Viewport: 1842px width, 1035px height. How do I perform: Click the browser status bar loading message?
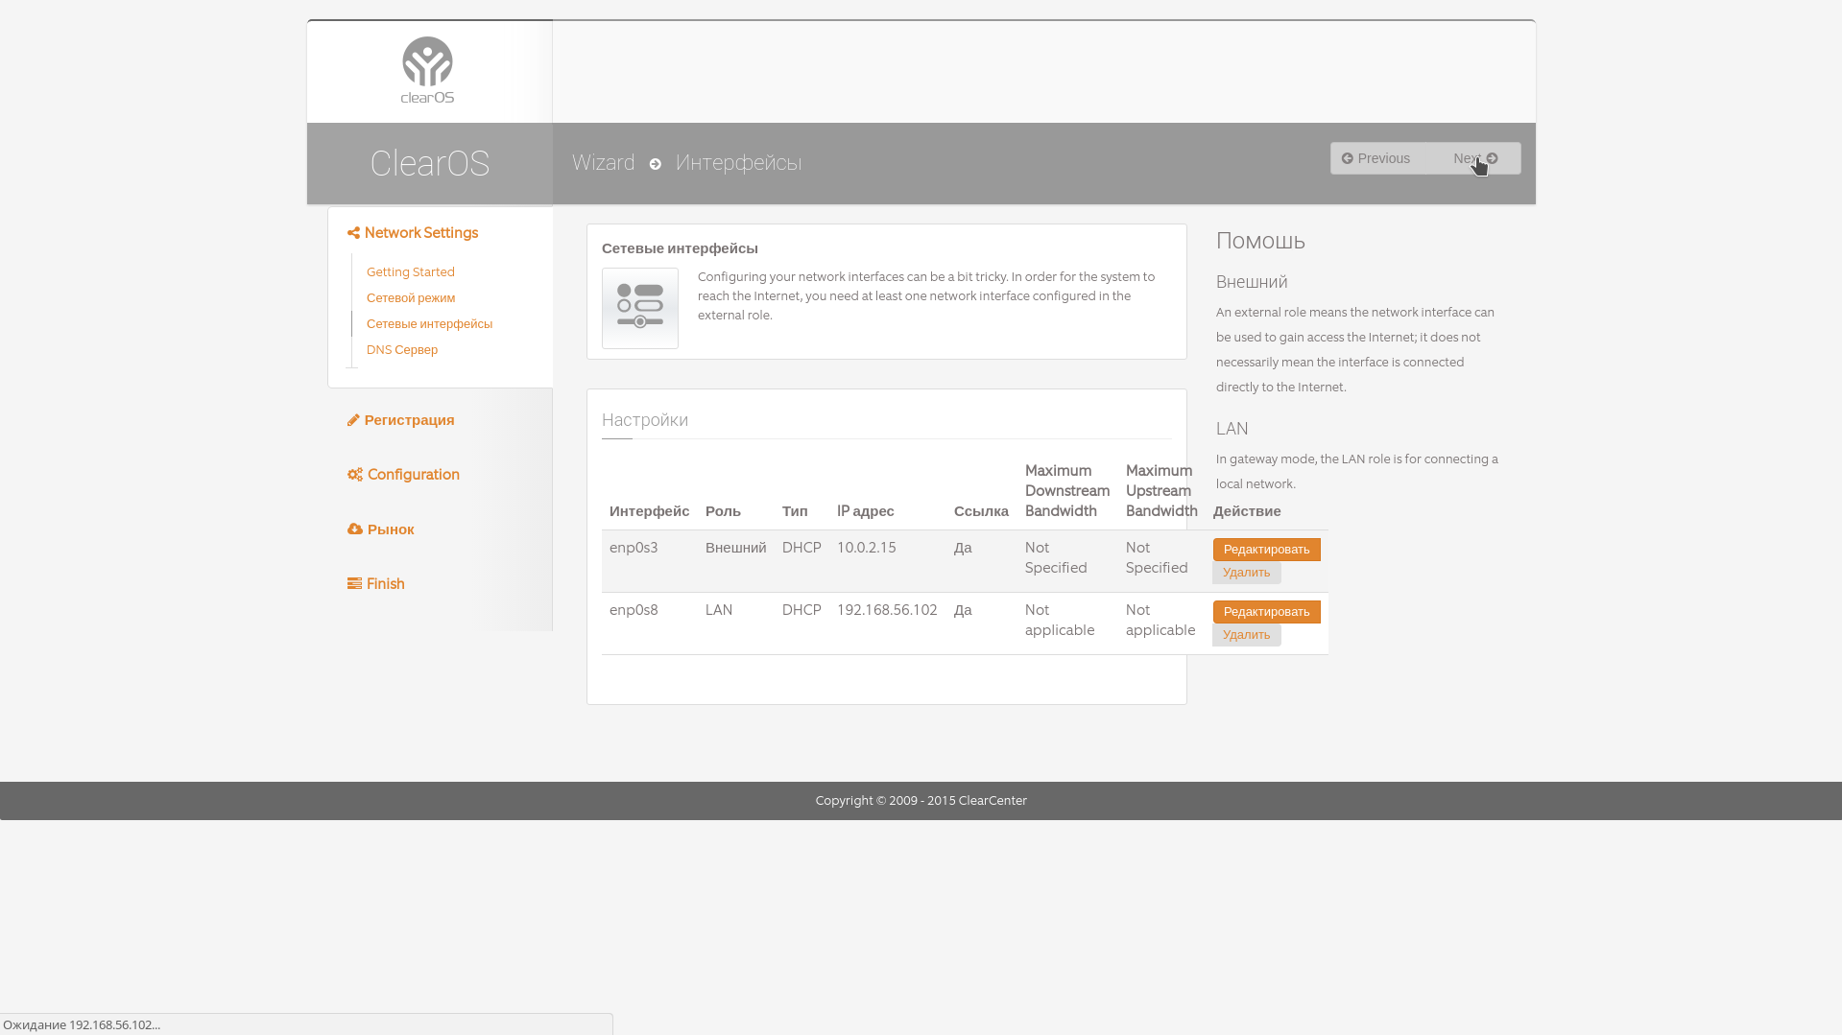[x=82, y=1024]
